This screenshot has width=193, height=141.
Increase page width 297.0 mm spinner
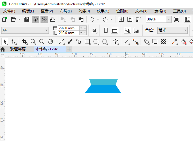pos(85,28)
